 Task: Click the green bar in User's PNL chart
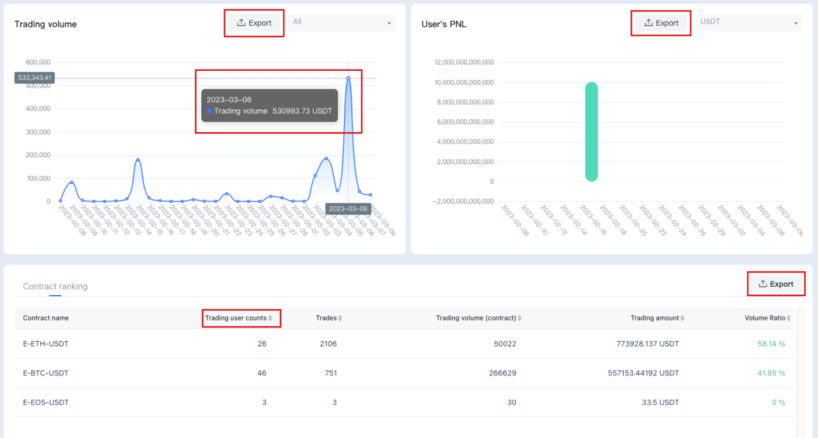[591, 132]
